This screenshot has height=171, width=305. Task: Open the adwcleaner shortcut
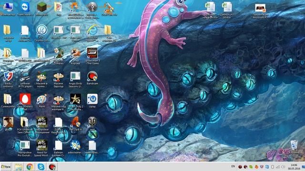[x=75, y=147]
